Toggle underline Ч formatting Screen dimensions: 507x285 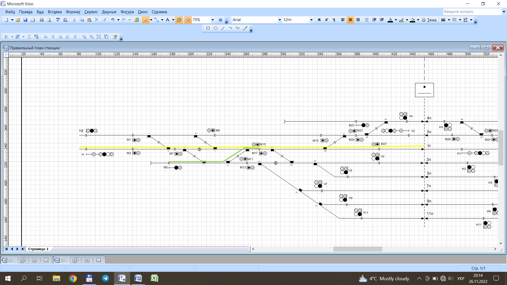coord(334,20)
